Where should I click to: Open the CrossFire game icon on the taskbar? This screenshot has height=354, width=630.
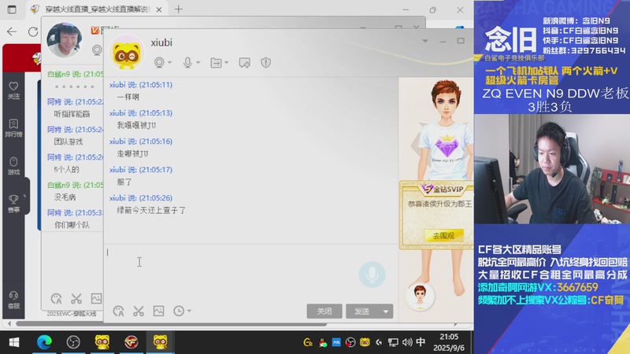coord(131,342)
